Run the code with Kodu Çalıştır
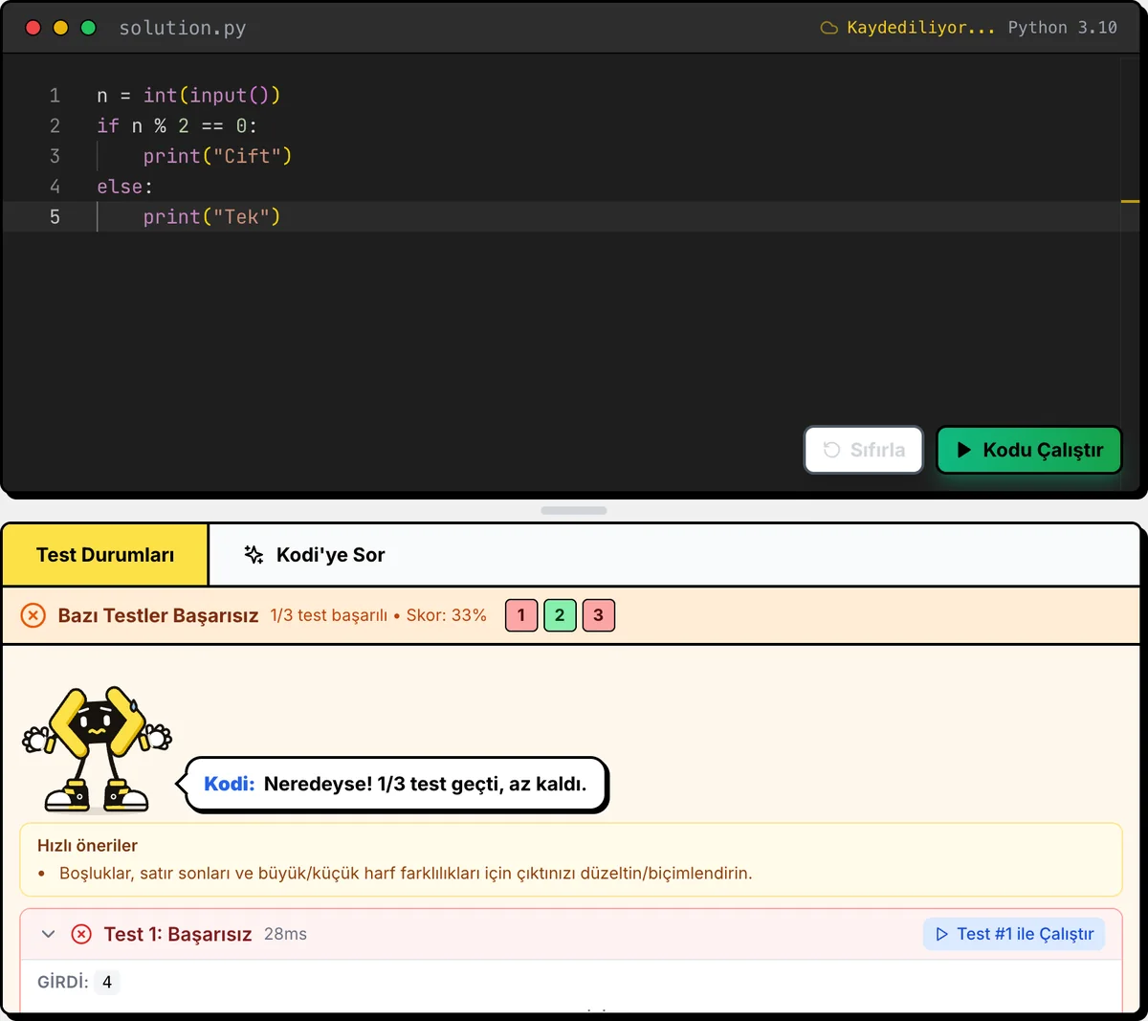Viewport: 1148px width, 1021px height. click(1028, 450)
